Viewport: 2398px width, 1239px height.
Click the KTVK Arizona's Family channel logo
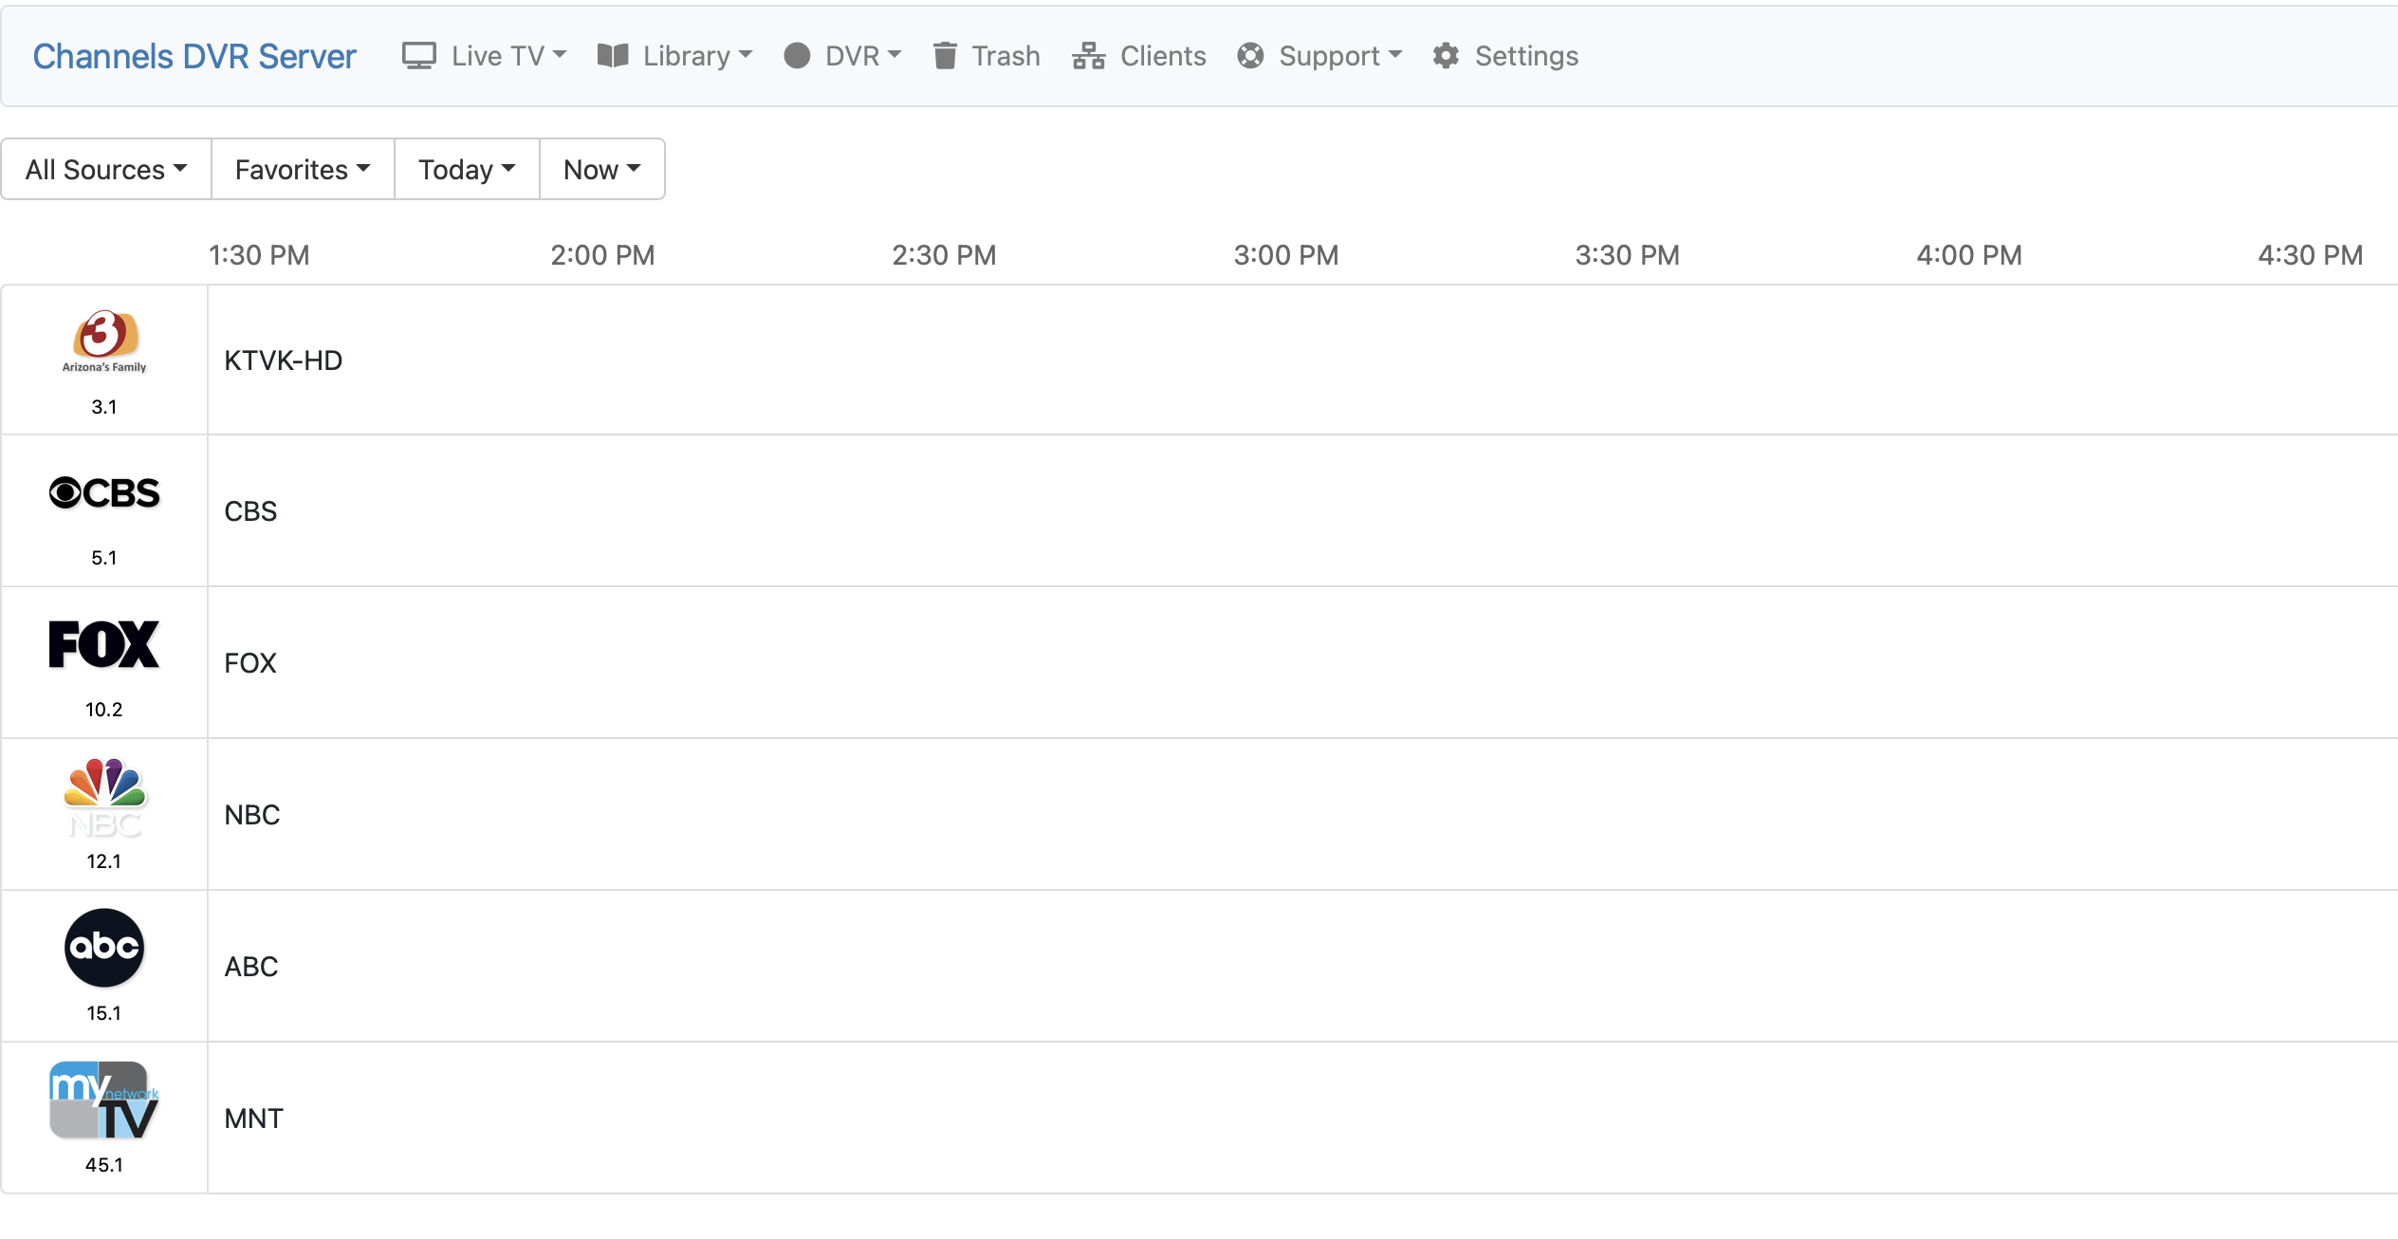pyautogui.click(x=104, y=342)
